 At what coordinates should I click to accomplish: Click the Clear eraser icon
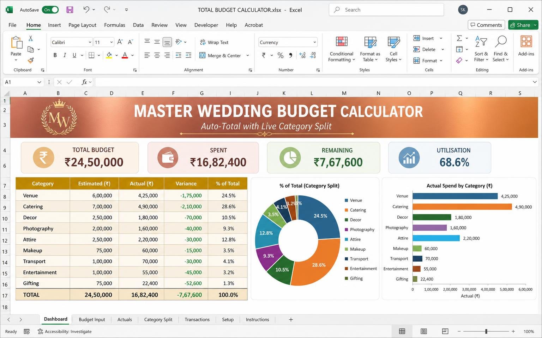coord(459,61)
